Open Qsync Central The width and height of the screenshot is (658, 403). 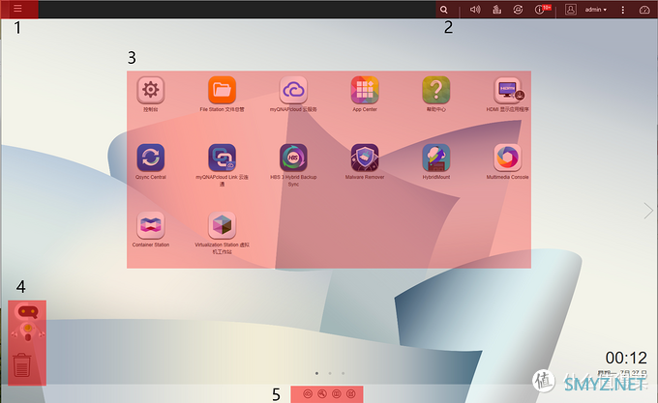151,158
